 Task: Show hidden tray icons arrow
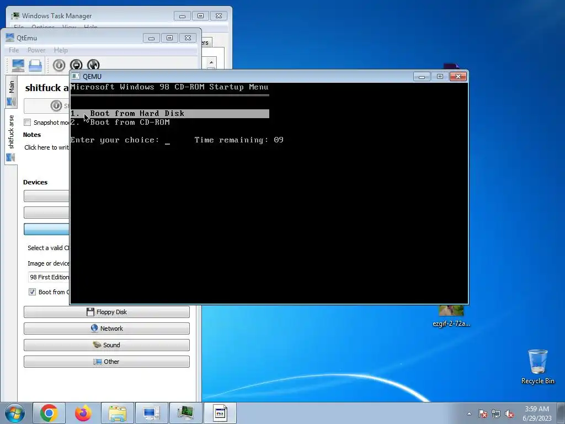pyautogui.click(x=469, y=414)
